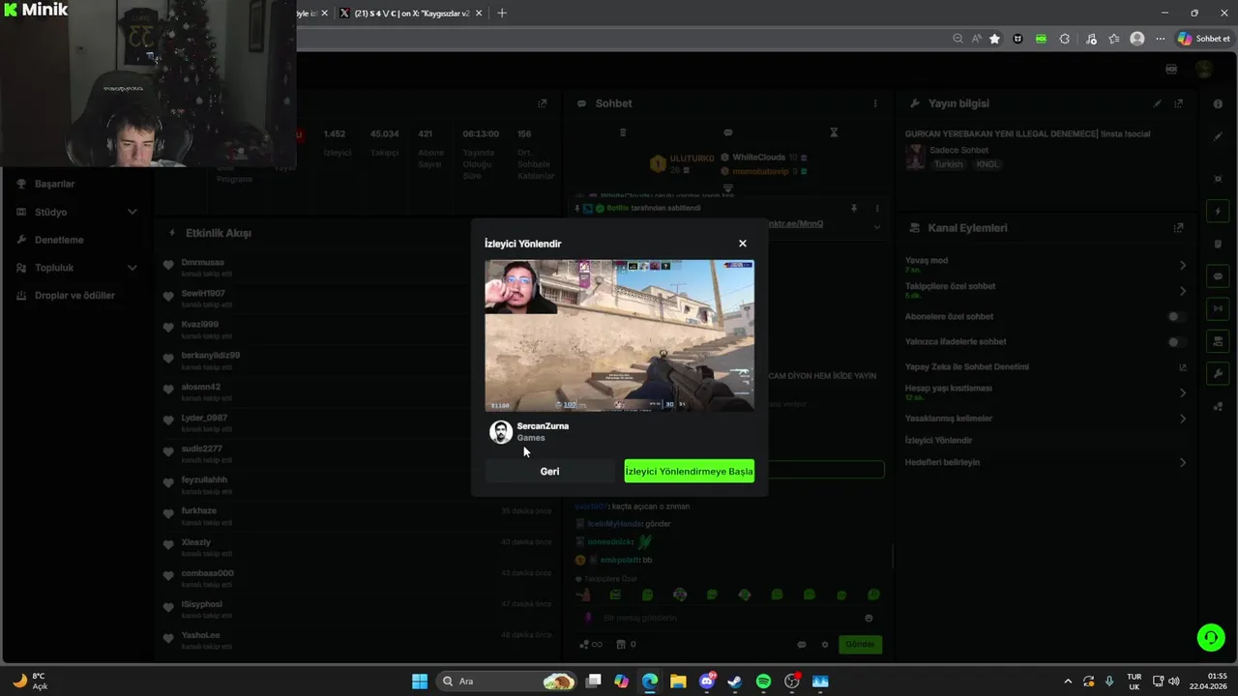Click the broadcast signal icon in right rail

(1218, 309)
